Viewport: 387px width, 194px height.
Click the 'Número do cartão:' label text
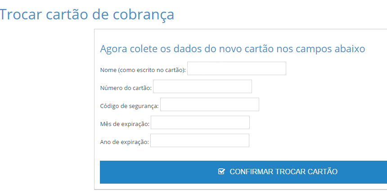coord(126,88)
